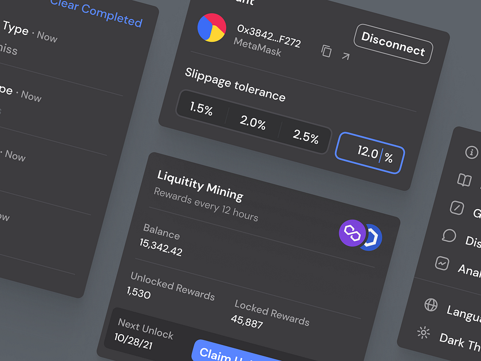Open the info icon in the sidebar

pyautogui.click(x=471, y=152)
